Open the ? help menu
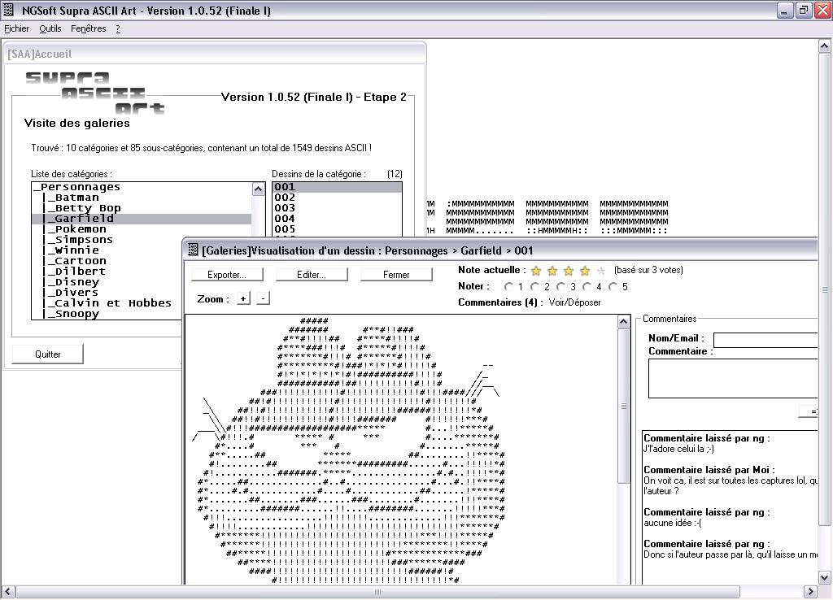This screenshot has height=600, width=833. (118, 28)
